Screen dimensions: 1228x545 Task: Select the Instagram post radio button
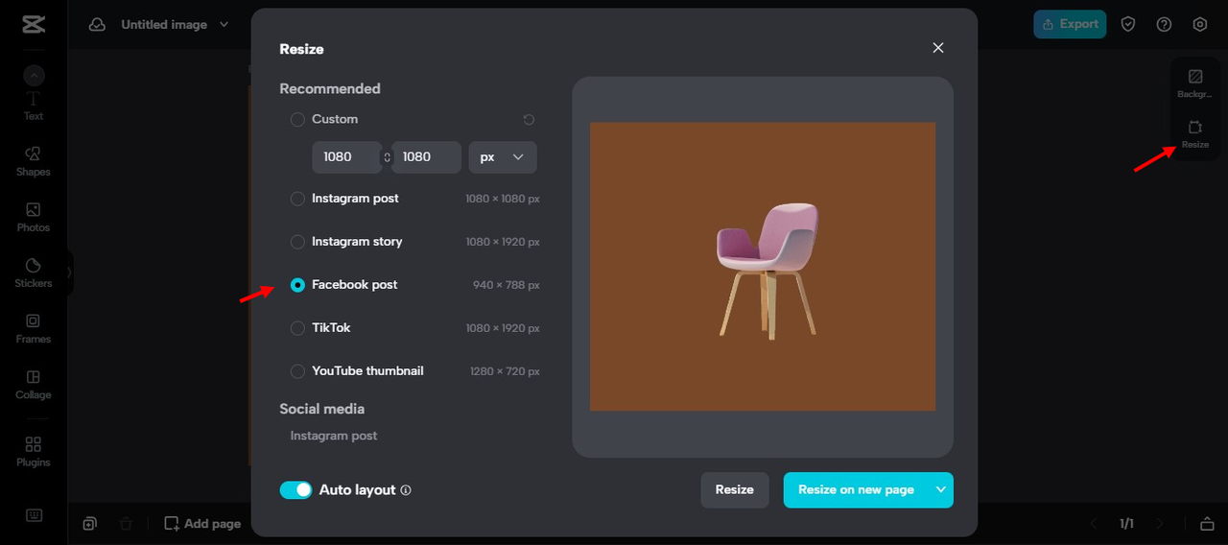[297, 199]
